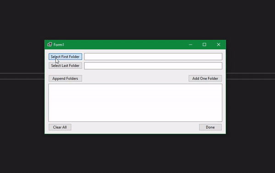275x173 pixels.
Task: Click the Clear All button
Action: (60, 127)
